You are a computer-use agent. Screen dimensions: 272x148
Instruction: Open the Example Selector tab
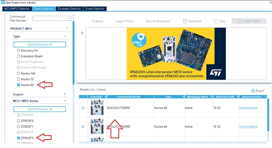tap(70, 9)
